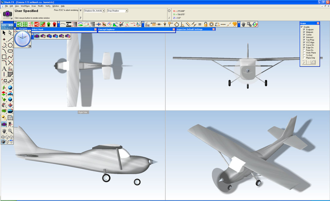
Task: Open the Help menu
Action: pos(63,6)
